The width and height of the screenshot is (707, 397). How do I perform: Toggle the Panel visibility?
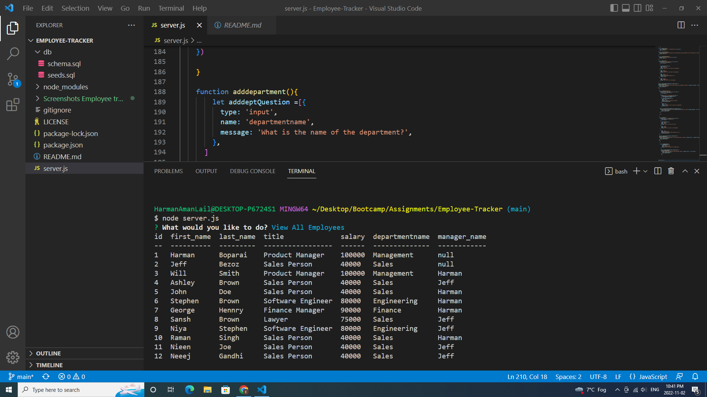coord(626,8)
